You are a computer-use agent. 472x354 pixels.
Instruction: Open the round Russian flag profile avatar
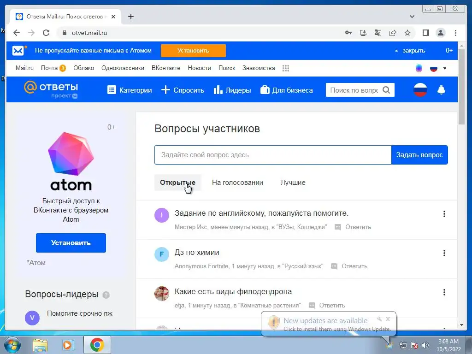pos(420,90)
